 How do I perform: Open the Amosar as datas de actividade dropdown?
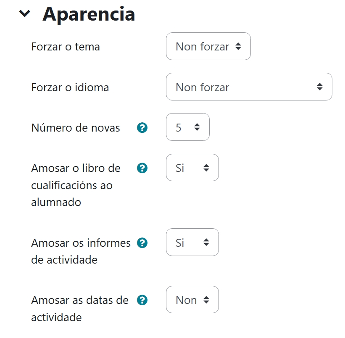point(192,300)
